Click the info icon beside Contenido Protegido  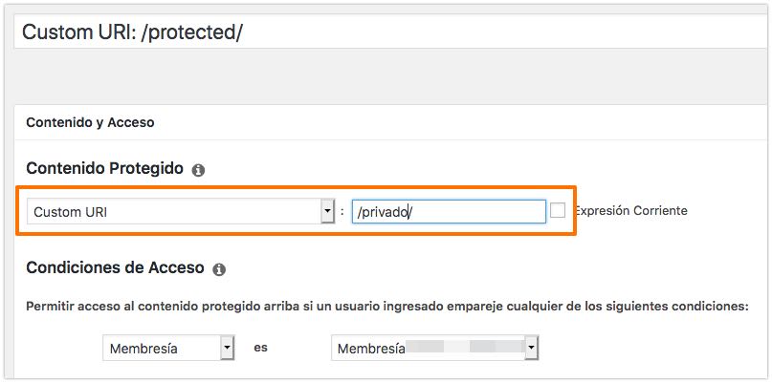[x=198, y=171]
